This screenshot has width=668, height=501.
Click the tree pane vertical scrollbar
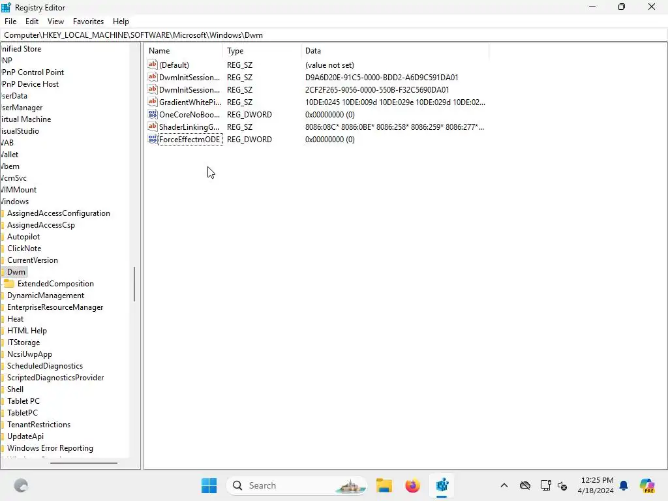pos(134,284)
